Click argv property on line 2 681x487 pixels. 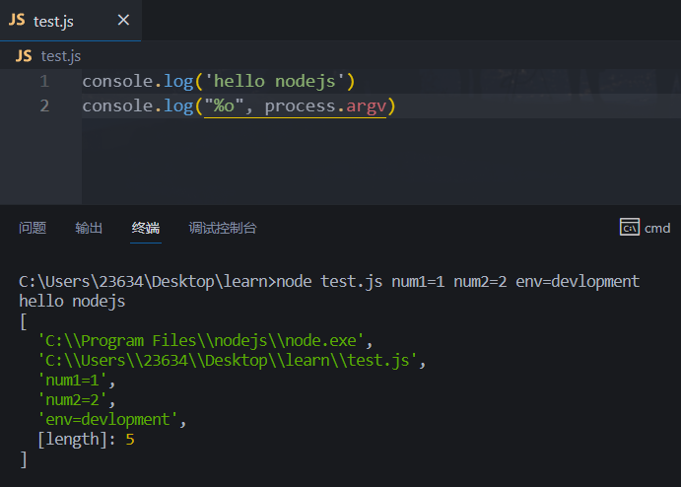[x=367, y=106]
